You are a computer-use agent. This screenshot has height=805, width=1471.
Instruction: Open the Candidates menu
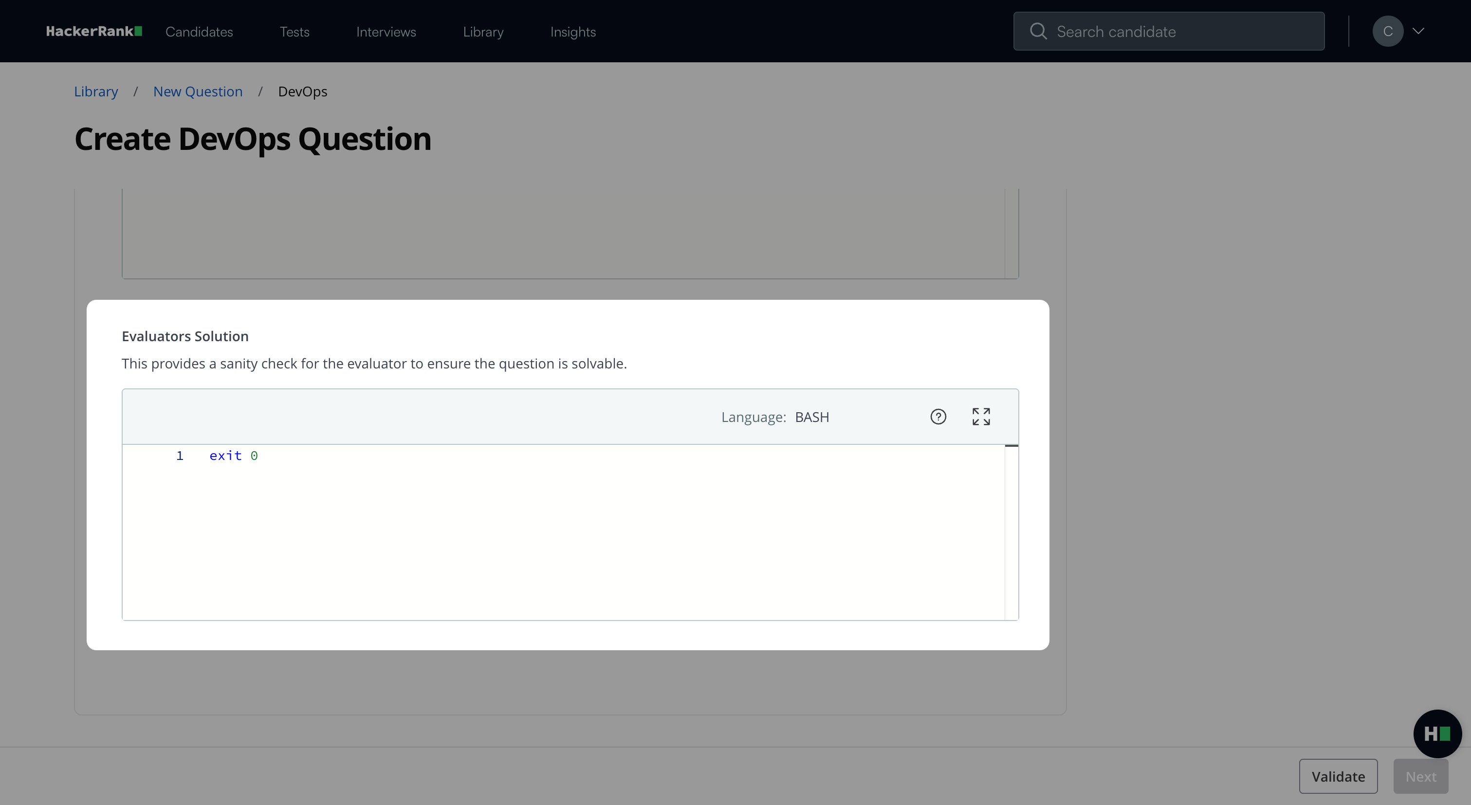[199, 32]
